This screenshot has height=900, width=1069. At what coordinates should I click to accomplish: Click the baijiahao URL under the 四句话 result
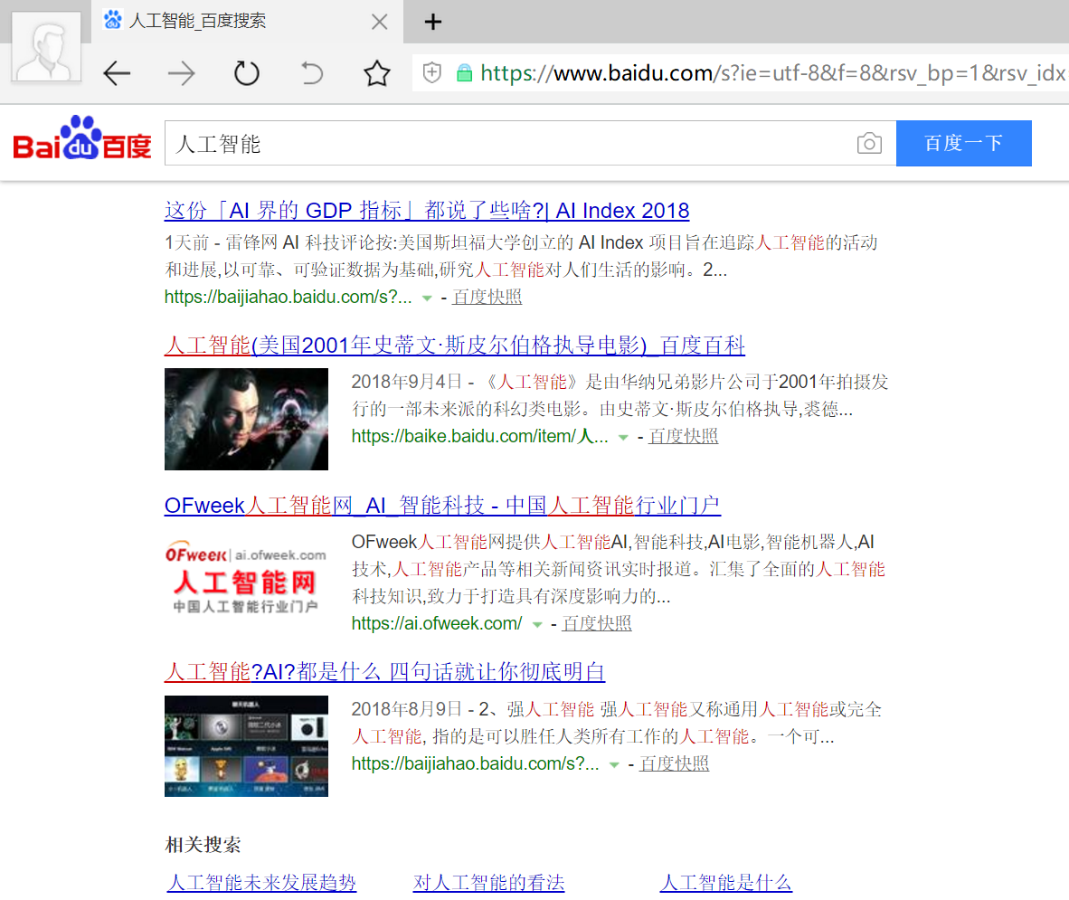click(475, 763)
